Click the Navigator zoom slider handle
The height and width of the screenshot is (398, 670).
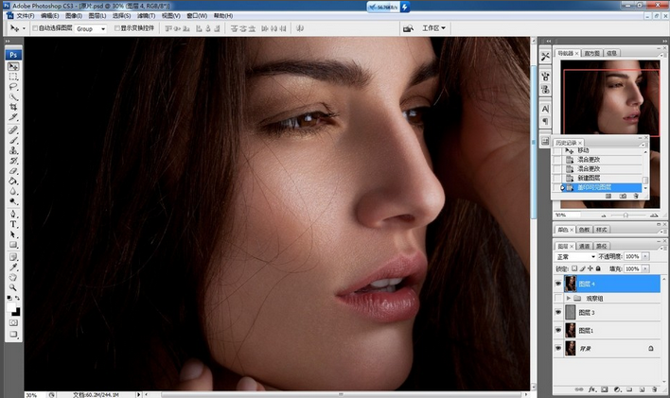pos(626,215)
